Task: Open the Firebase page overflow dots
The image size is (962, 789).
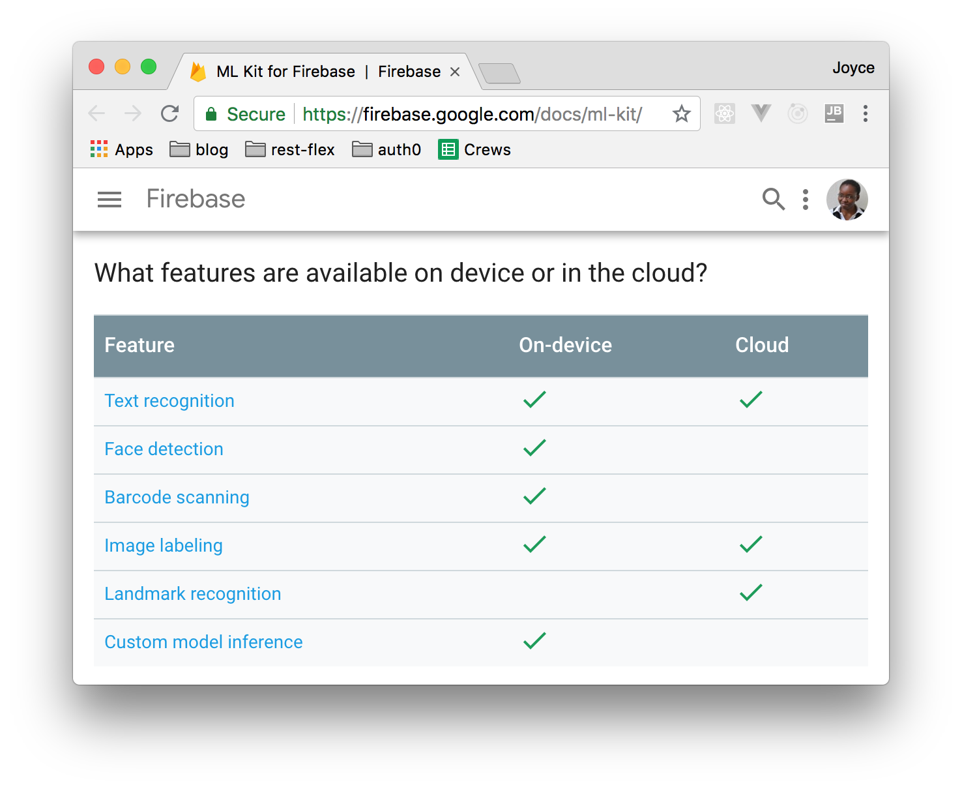Action: (x=806, y=200)
